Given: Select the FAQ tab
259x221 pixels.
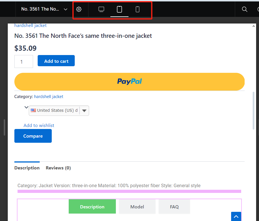Looking at the screenshot, I should point(174,206).
